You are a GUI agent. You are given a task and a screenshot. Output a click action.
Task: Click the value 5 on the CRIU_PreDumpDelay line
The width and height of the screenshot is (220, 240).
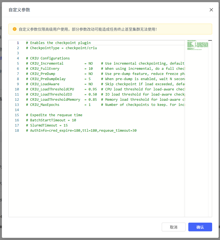[x=90, y=79]
